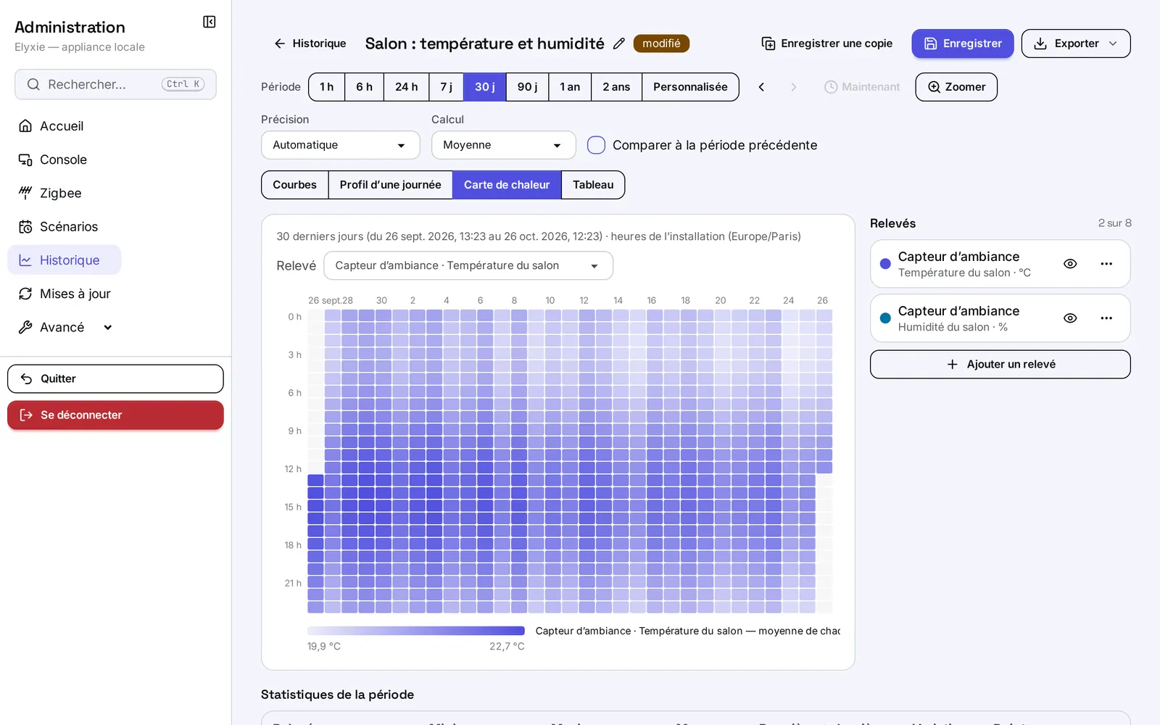Screen dimensions: 1160x725
Task: Select the Historique sidebar item
Action: [x=64, y=260]
